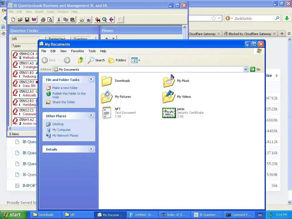The width and height of the screenshot is (292, 219).
Task: Click Paste clipboard icon in IB Questionbank
Action: (73, 20)
